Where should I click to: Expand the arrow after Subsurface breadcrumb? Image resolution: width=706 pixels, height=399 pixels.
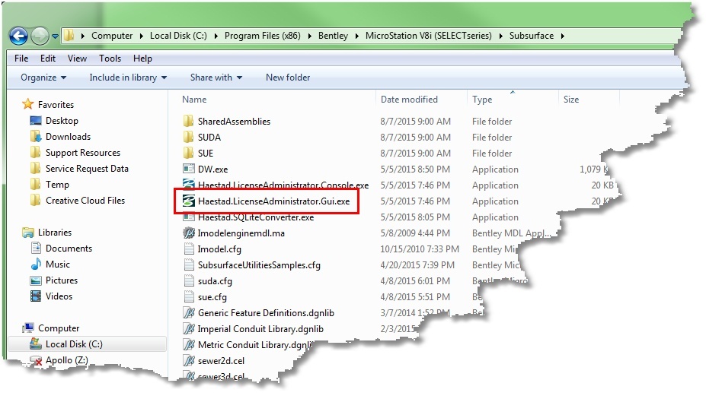point(562,36)
